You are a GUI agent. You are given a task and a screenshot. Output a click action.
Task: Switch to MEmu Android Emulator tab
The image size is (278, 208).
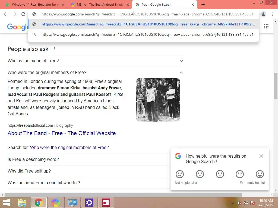[x=100, y=5]
